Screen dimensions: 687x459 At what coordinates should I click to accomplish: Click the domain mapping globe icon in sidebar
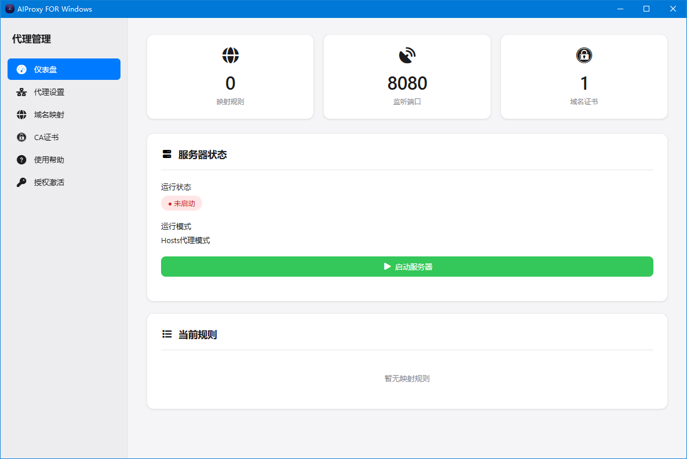pos(21,115)
